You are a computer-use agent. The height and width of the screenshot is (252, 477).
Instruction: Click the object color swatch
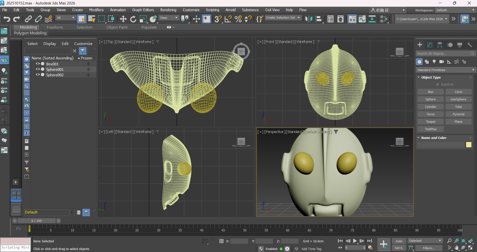pos(469,145)
